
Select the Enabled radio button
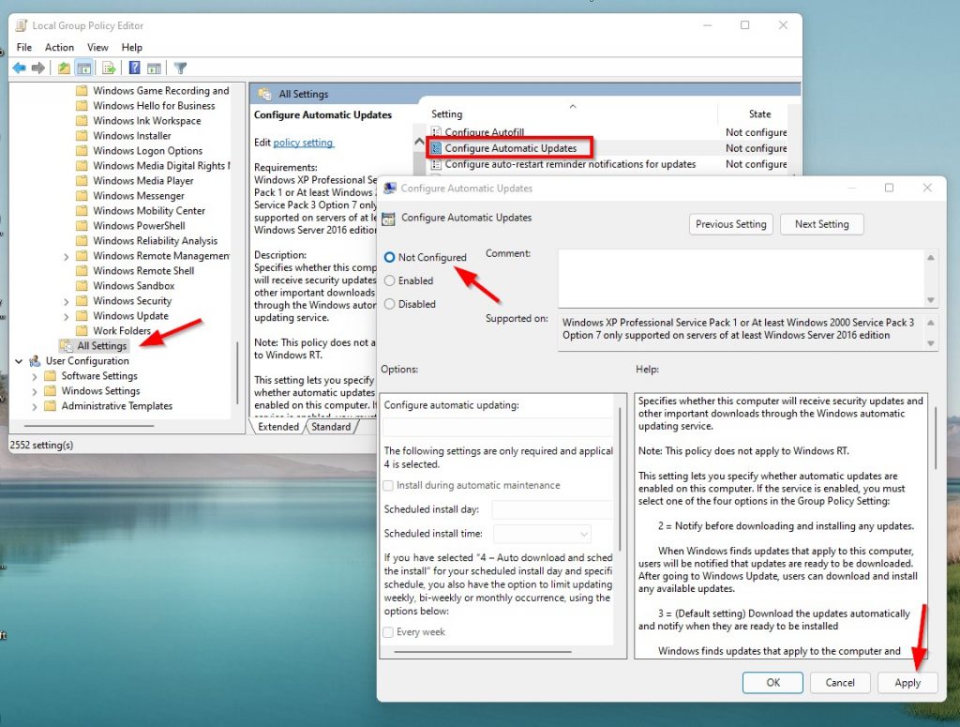pos(389,280)
